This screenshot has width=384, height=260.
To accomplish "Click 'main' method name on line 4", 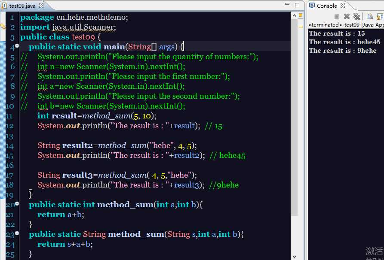I will (114, 47).
